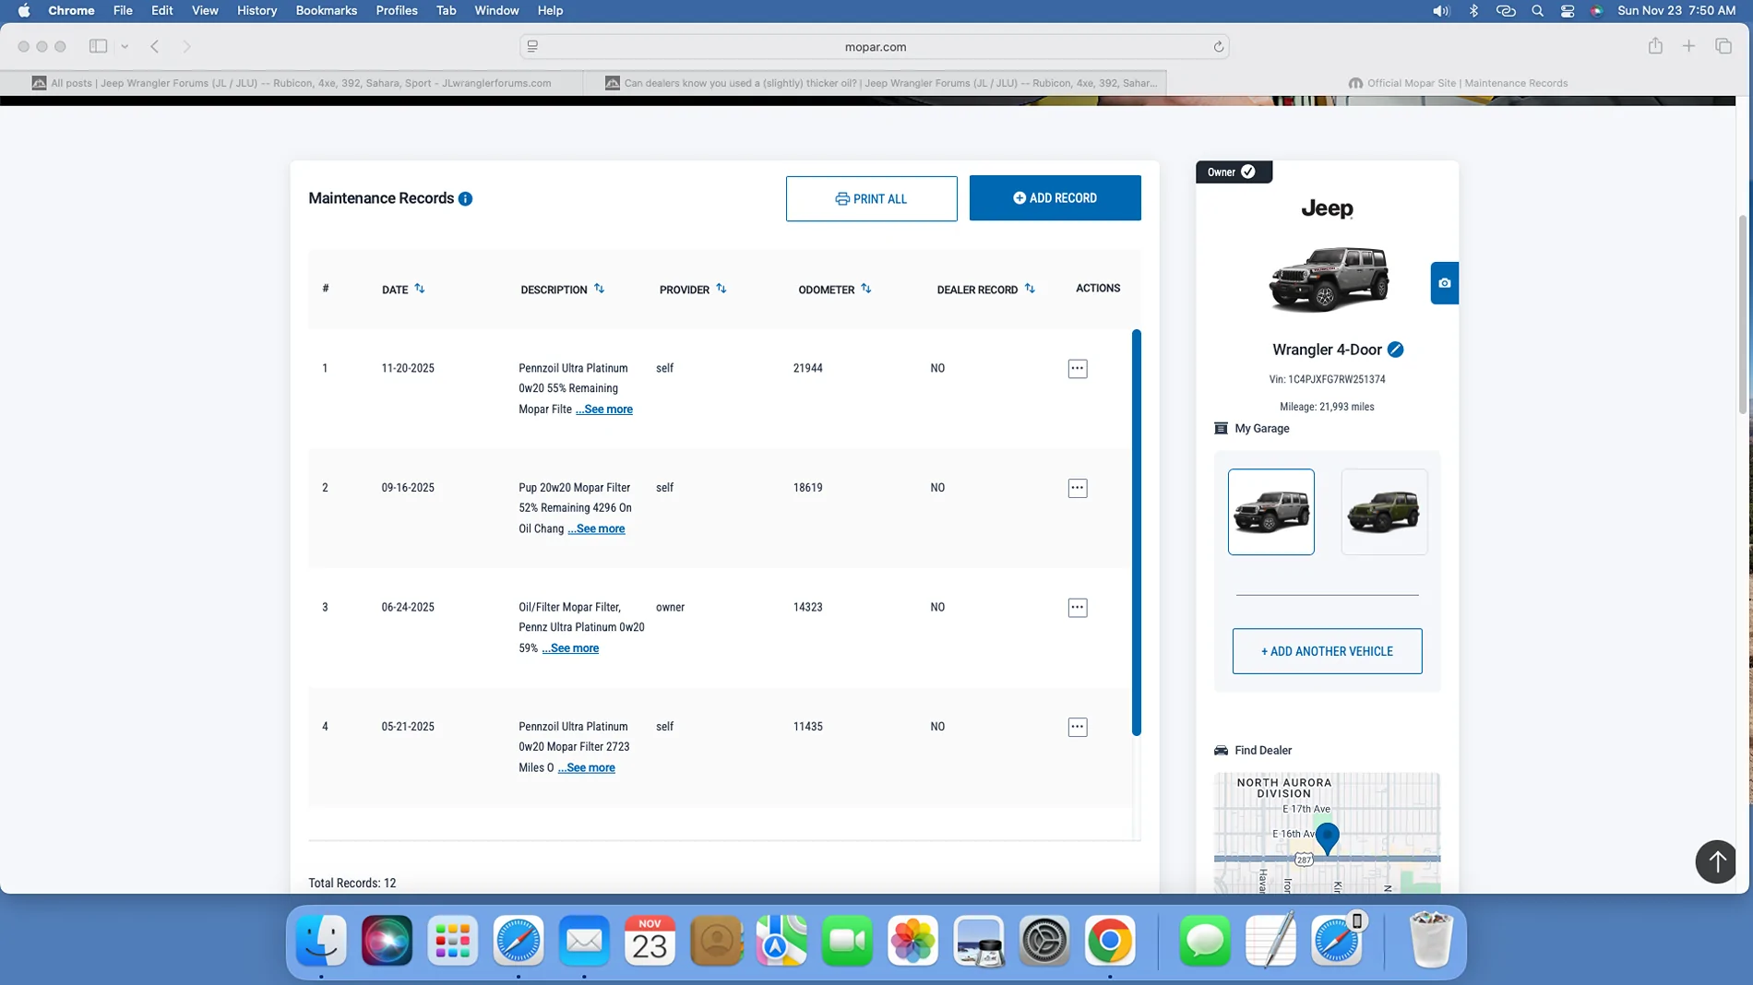Click the ADD ANOTHER VEHICLE button
1753x985 pixels.
pyautogui.click(x=1327, y=651)
